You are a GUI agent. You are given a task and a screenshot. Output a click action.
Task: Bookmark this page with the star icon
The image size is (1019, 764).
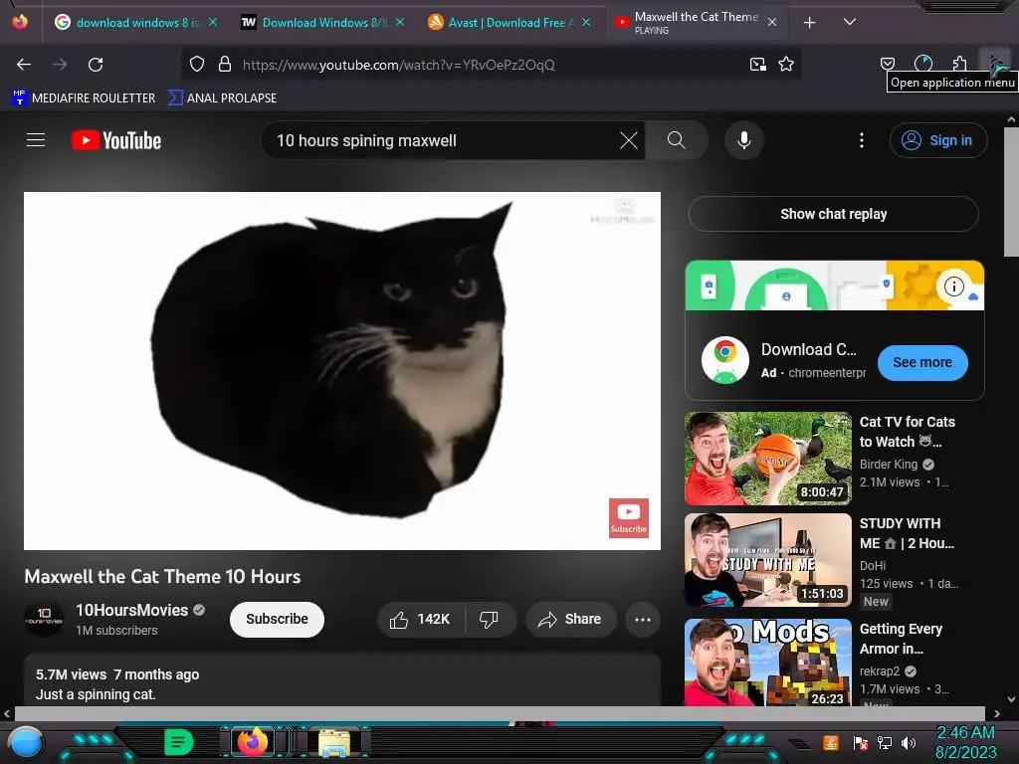786,65
